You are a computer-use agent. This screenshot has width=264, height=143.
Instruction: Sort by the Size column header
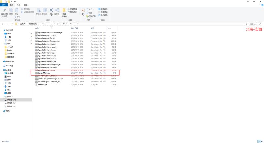tap(109, 28)
